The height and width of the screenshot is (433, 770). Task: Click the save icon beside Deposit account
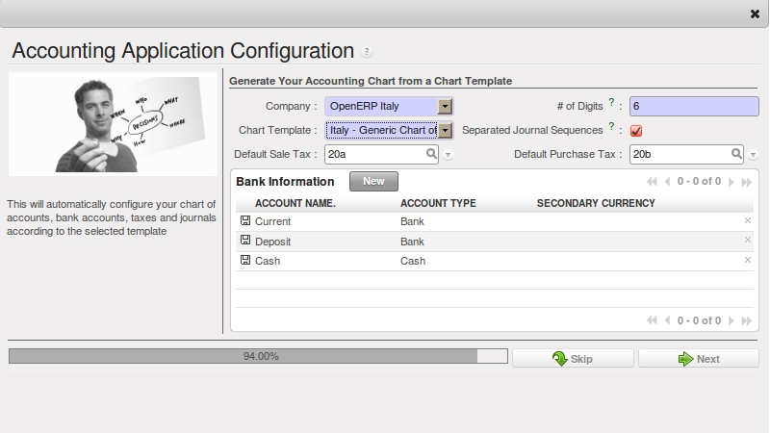pos(245,242)
